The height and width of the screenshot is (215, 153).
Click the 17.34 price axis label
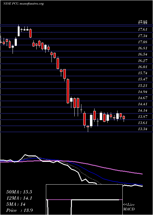click(143, 36)
